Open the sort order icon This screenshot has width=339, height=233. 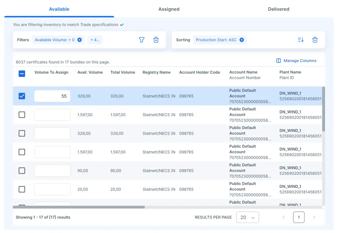pyautogui.click(x=300, y=40)
